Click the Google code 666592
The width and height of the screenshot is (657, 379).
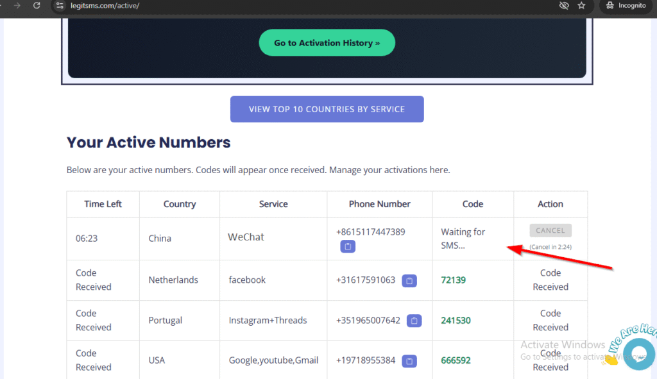(456, 360)
